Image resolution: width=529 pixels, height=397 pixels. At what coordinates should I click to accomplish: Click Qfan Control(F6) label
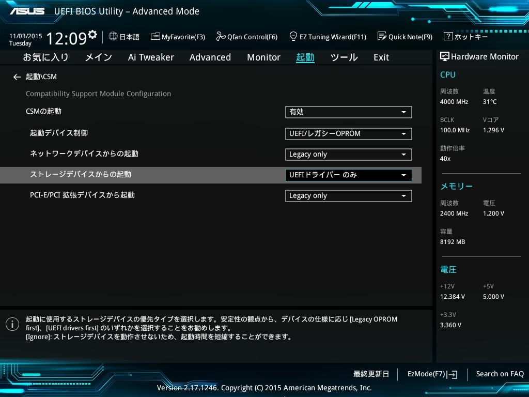[252, 37]
